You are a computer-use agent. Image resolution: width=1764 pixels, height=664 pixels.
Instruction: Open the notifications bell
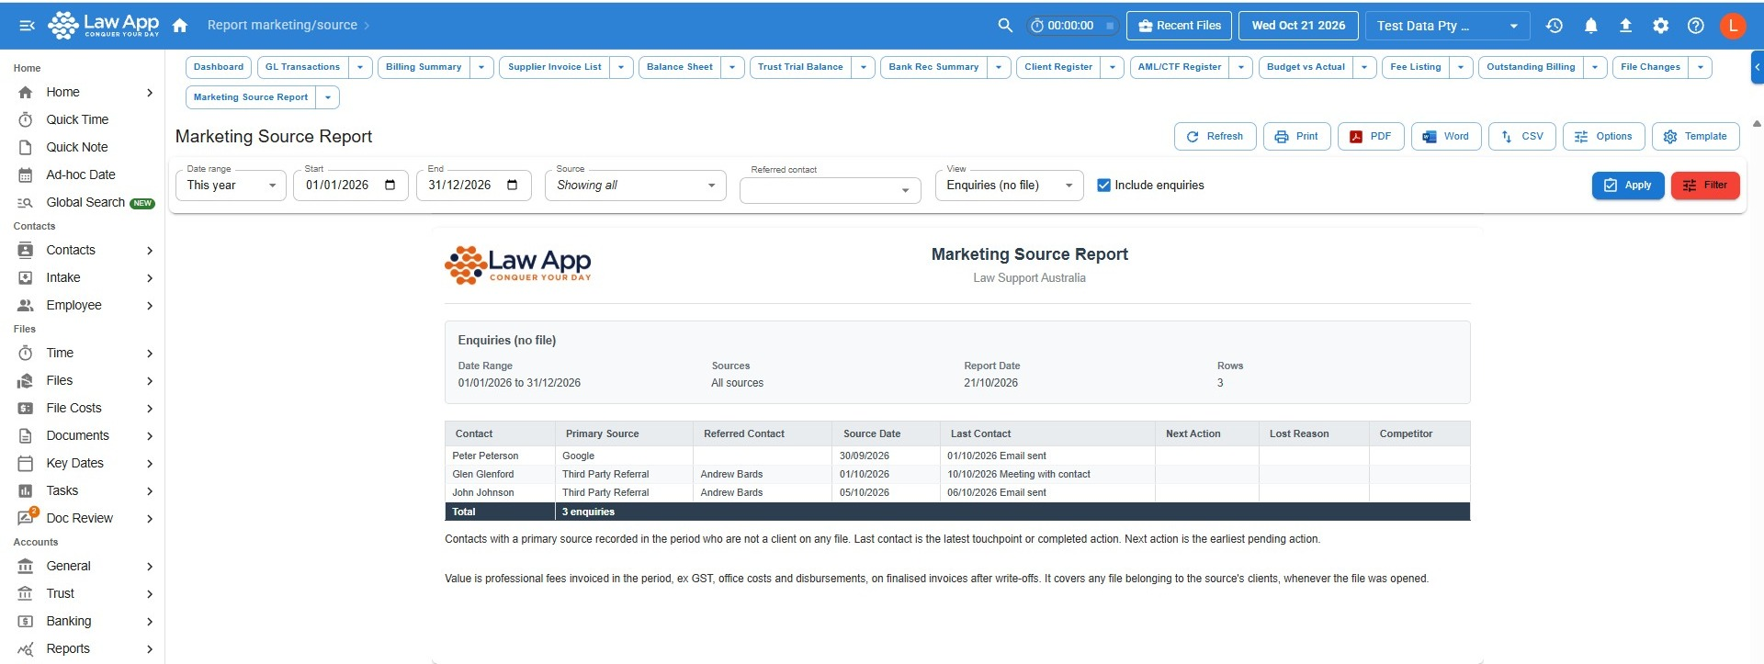pyautogui.click(x=1590, y=26)
